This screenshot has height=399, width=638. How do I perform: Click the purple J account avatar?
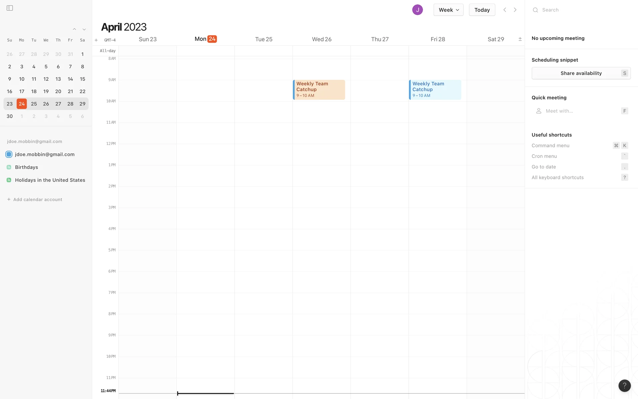tap(417, 10)
